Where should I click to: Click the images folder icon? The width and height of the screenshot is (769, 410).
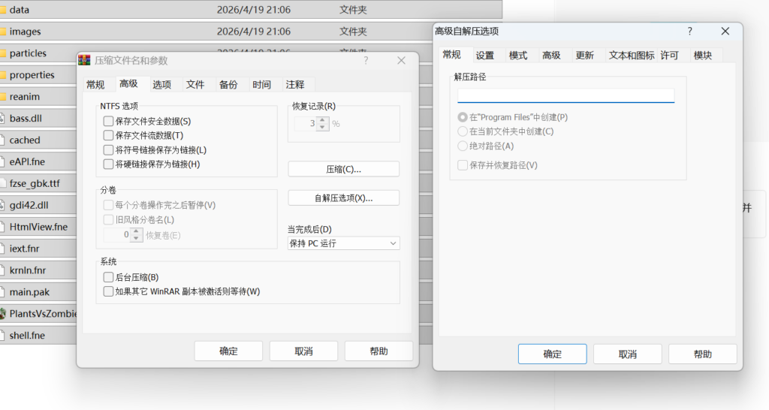coord(3,32)
